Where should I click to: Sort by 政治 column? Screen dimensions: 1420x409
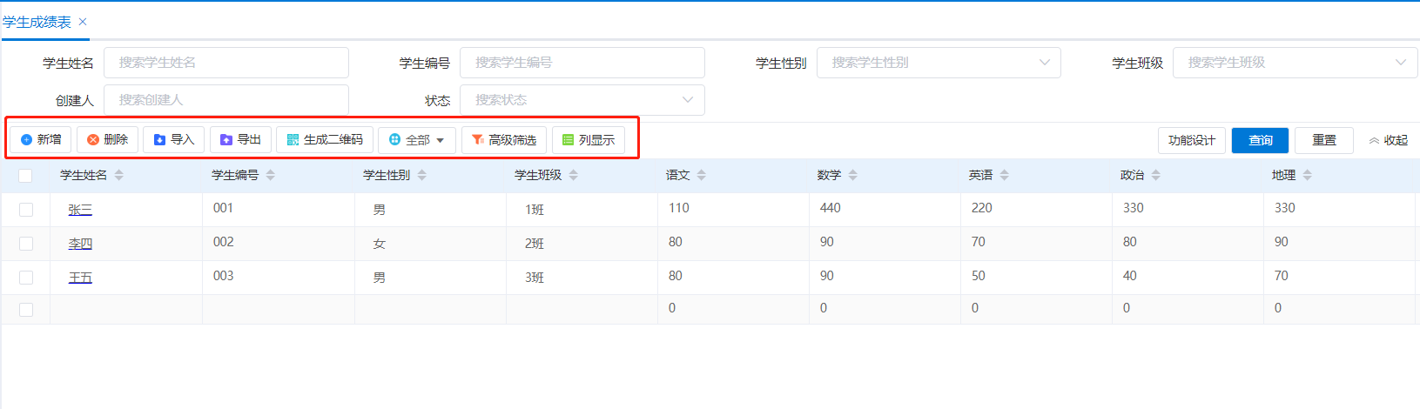click(1156, 175)
